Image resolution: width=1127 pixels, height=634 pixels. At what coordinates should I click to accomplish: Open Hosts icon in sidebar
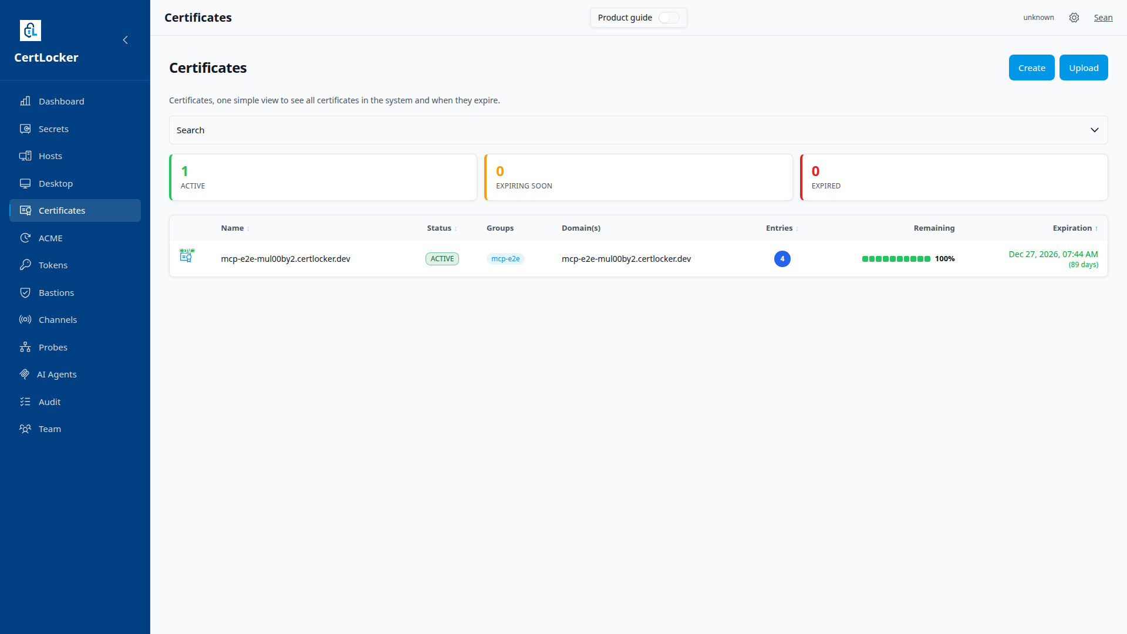[x=25, y=156]
